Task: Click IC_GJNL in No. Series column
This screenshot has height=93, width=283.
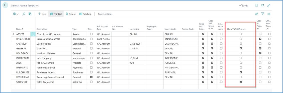Action: click(134, 58)
